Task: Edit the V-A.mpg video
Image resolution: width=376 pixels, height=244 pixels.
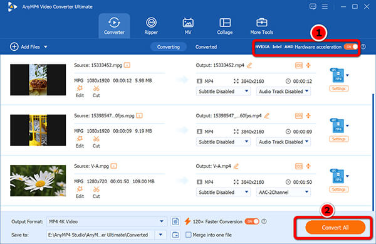Action: pos(80,192)
